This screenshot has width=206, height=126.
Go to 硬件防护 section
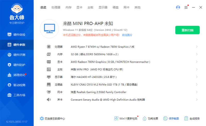pyautogui.click(x=17, y=65)
